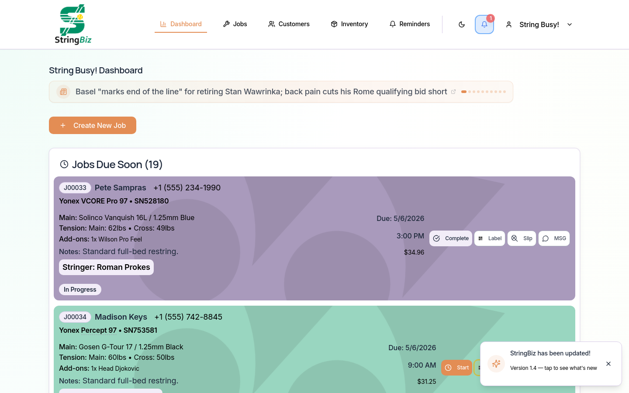This screenshot has height=393, width=629.
Task: Click the StringBiz logo
Action: 73,24
